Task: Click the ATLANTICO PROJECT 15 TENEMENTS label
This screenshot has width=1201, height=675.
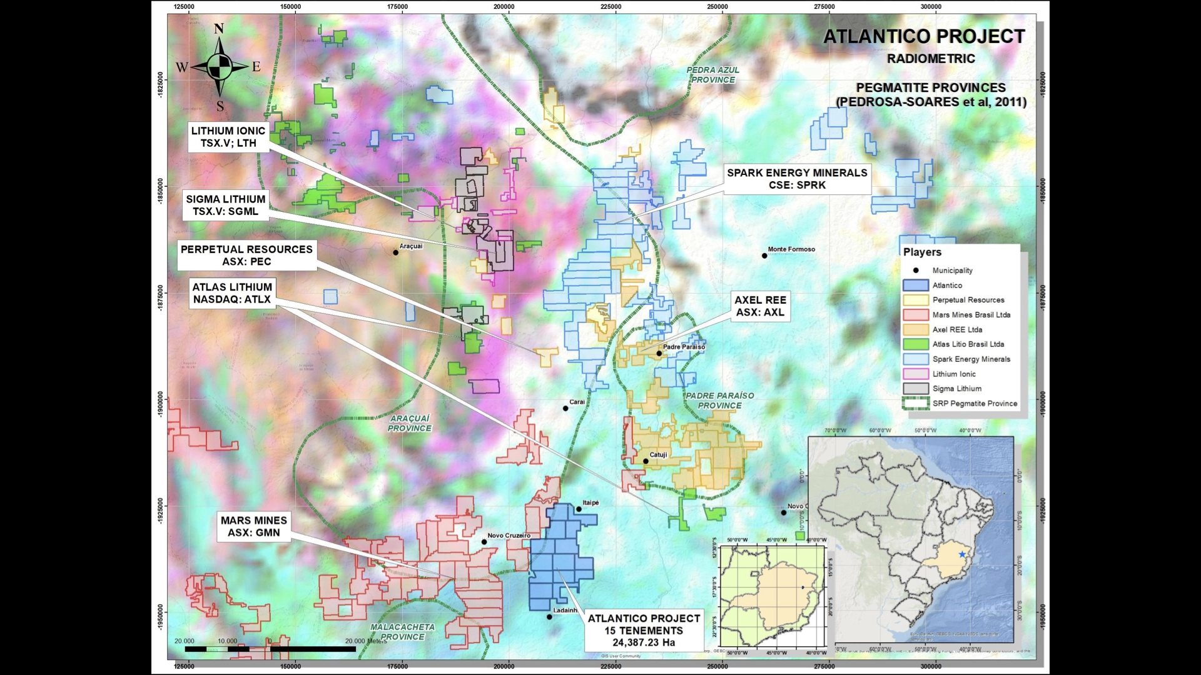Action: click(x=644, y=630)
